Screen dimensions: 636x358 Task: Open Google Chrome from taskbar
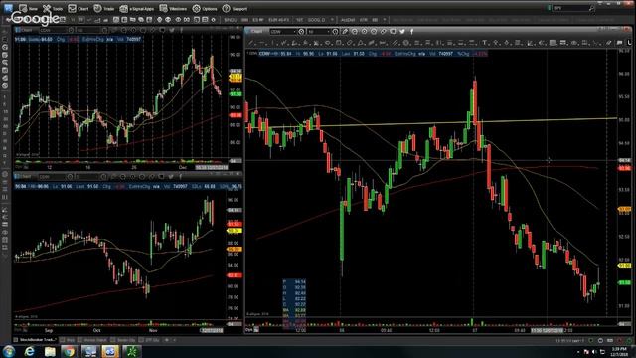pos(69,351)
